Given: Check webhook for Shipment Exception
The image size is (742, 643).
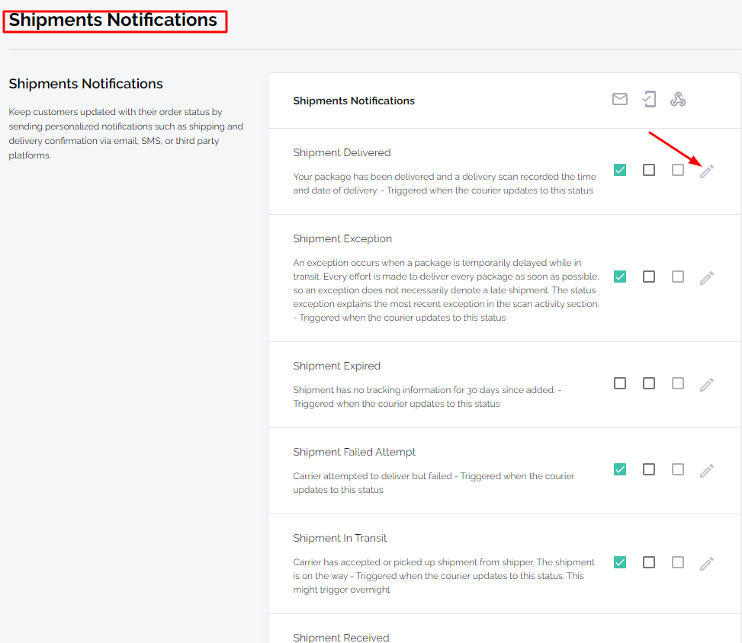Looking at the screenshot, I should tap(678, 277).
